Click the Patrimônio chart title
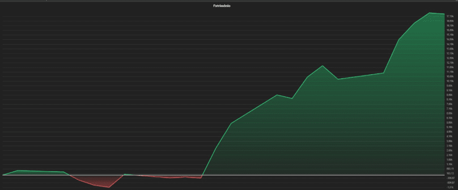The height and width of the screenshot is (190, 458). click(222, 6)
